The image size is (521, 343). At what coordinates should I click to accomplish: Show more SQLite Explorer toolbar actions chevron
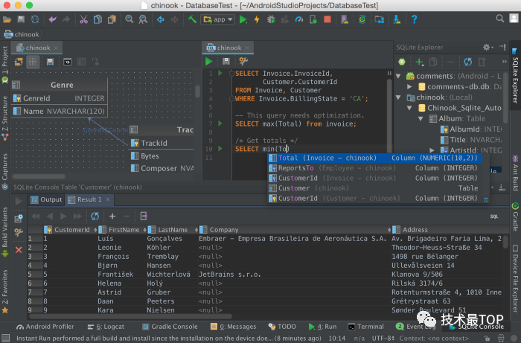click(x=504, y=62)
